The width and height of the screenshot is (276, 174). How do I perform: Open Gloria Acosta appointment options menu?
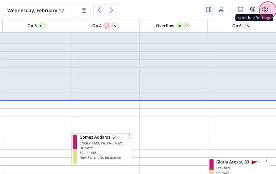pos(266,160)
